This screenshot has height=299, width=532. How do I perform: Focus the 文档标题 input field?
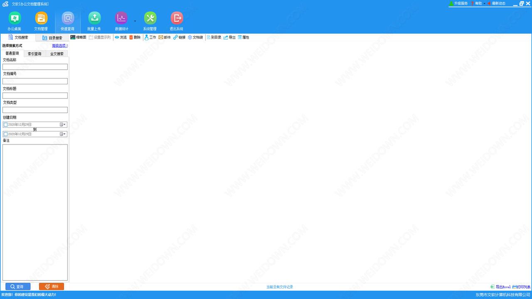35,96
